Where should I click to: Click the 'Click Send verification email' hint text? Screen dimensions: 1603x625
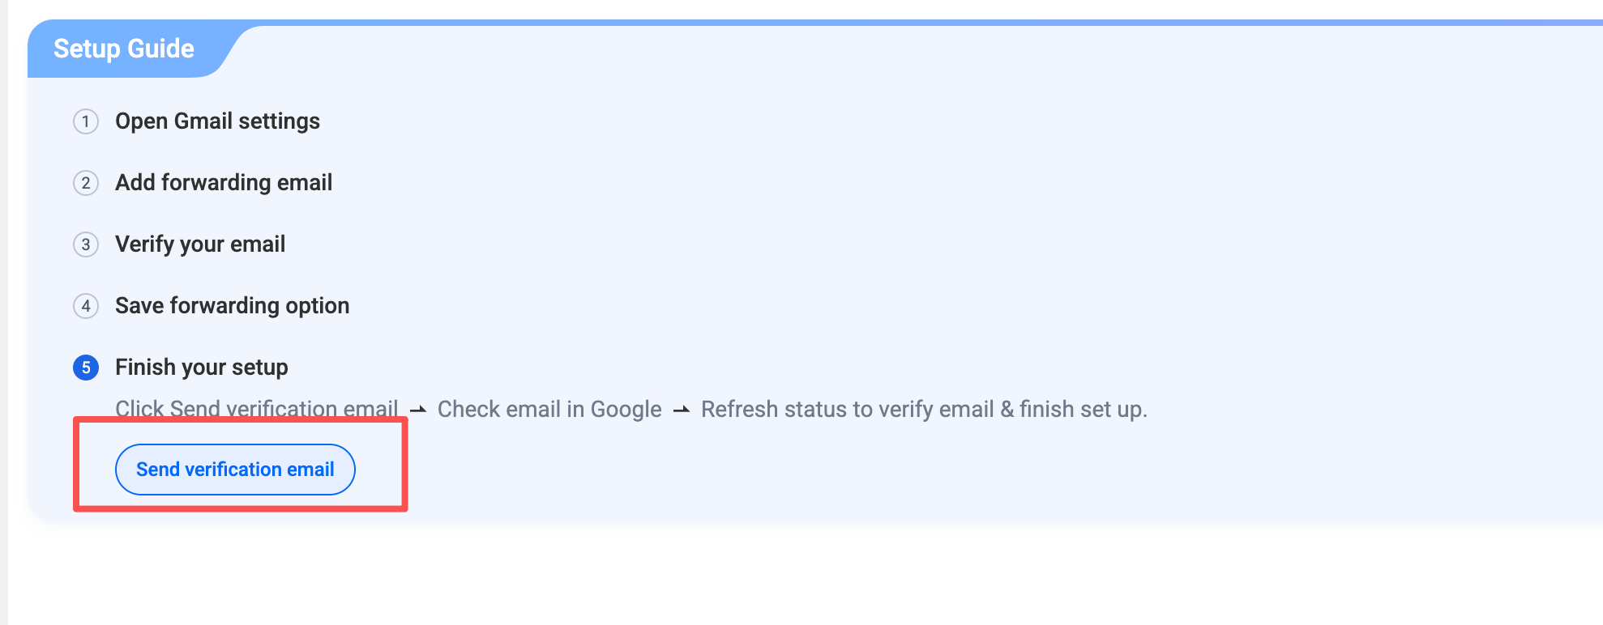[256, 408]
